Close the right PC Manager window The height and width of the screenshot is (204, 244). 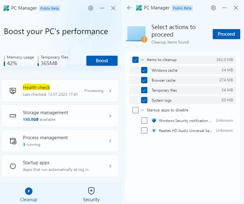tap(236, 8)
